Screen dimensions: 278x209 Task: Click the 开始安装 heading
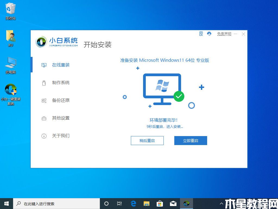(97, 45)
